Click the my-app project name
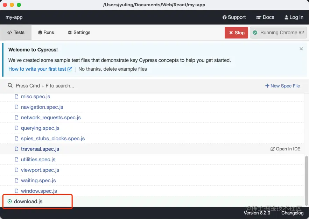Screen dimensions: 309x219 [14, 17]
